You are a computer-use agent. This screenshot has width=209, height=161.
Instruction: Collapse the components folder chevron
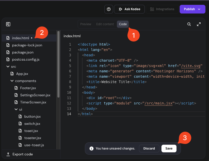point(12,81)
